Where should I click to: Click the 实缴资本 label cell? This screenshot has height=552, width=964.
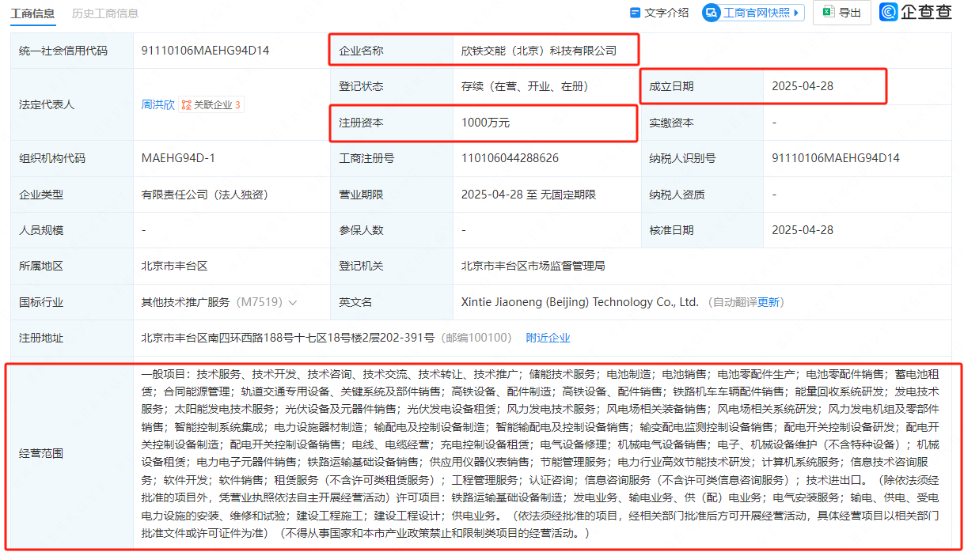point(702,123)
